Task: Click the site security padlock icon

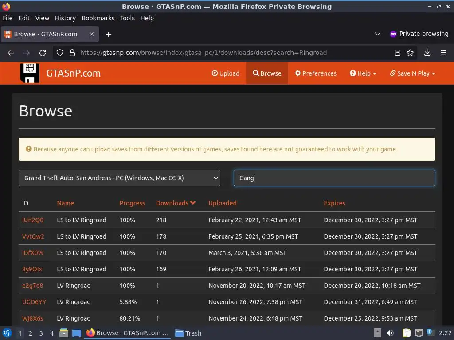Action: tap(72, 53)
